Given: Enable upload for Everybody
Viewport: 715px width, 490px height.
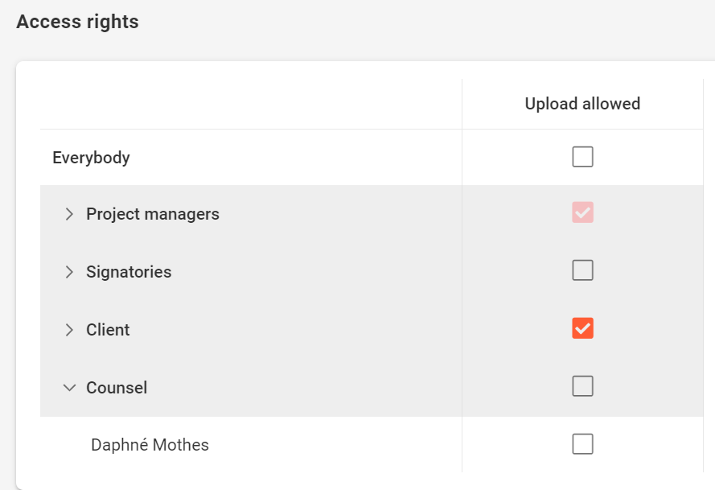Looking at the screenshot, I should click(582, 156).
